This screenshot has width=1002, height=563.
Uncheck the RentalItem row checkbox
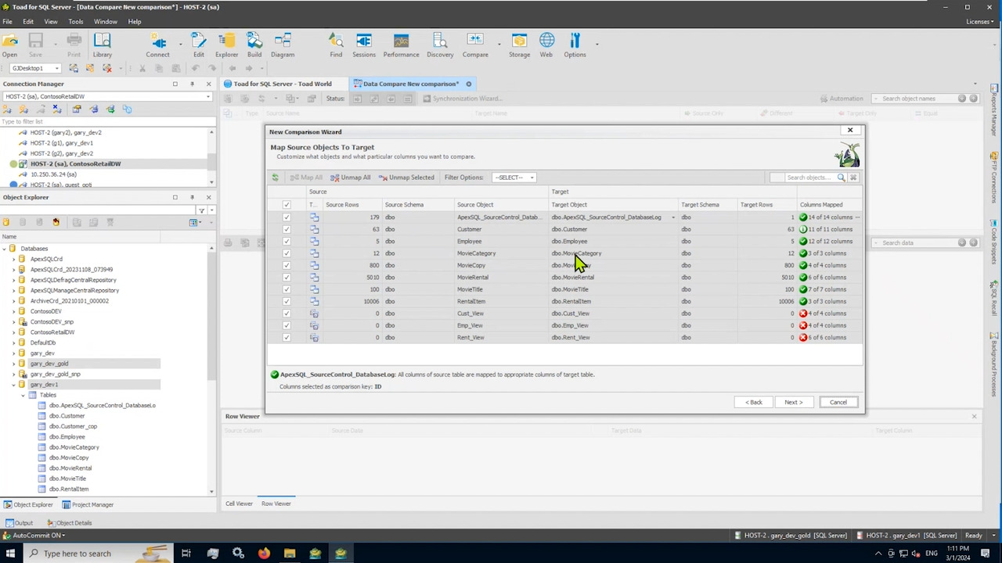pyautogui.click(x=287, y=301)
